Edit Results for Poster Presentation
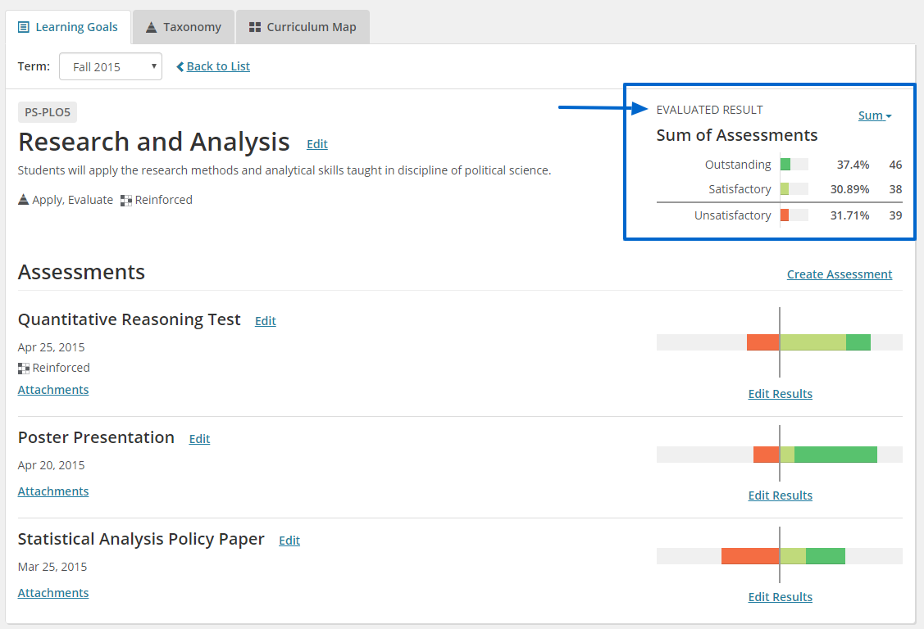The image size is (924, 629). (781, 496)
